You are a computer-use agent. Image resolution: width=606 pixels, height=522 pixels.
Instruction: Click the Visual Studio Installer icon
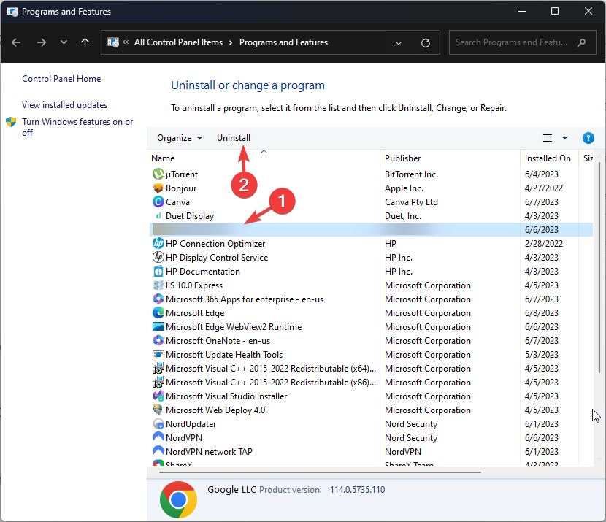pos(158,396)
